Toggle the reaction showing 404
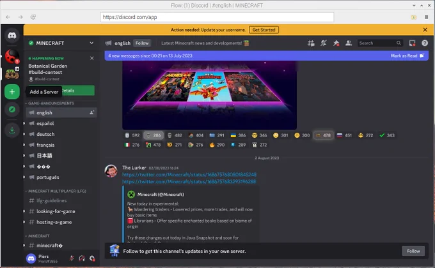The width and height of the screenshot is (435, 268). click(x=196, y=135)
